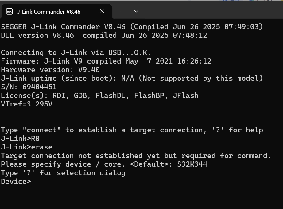Click the VTref=3.295V status line
283x209 pixels.
[26, 104]
